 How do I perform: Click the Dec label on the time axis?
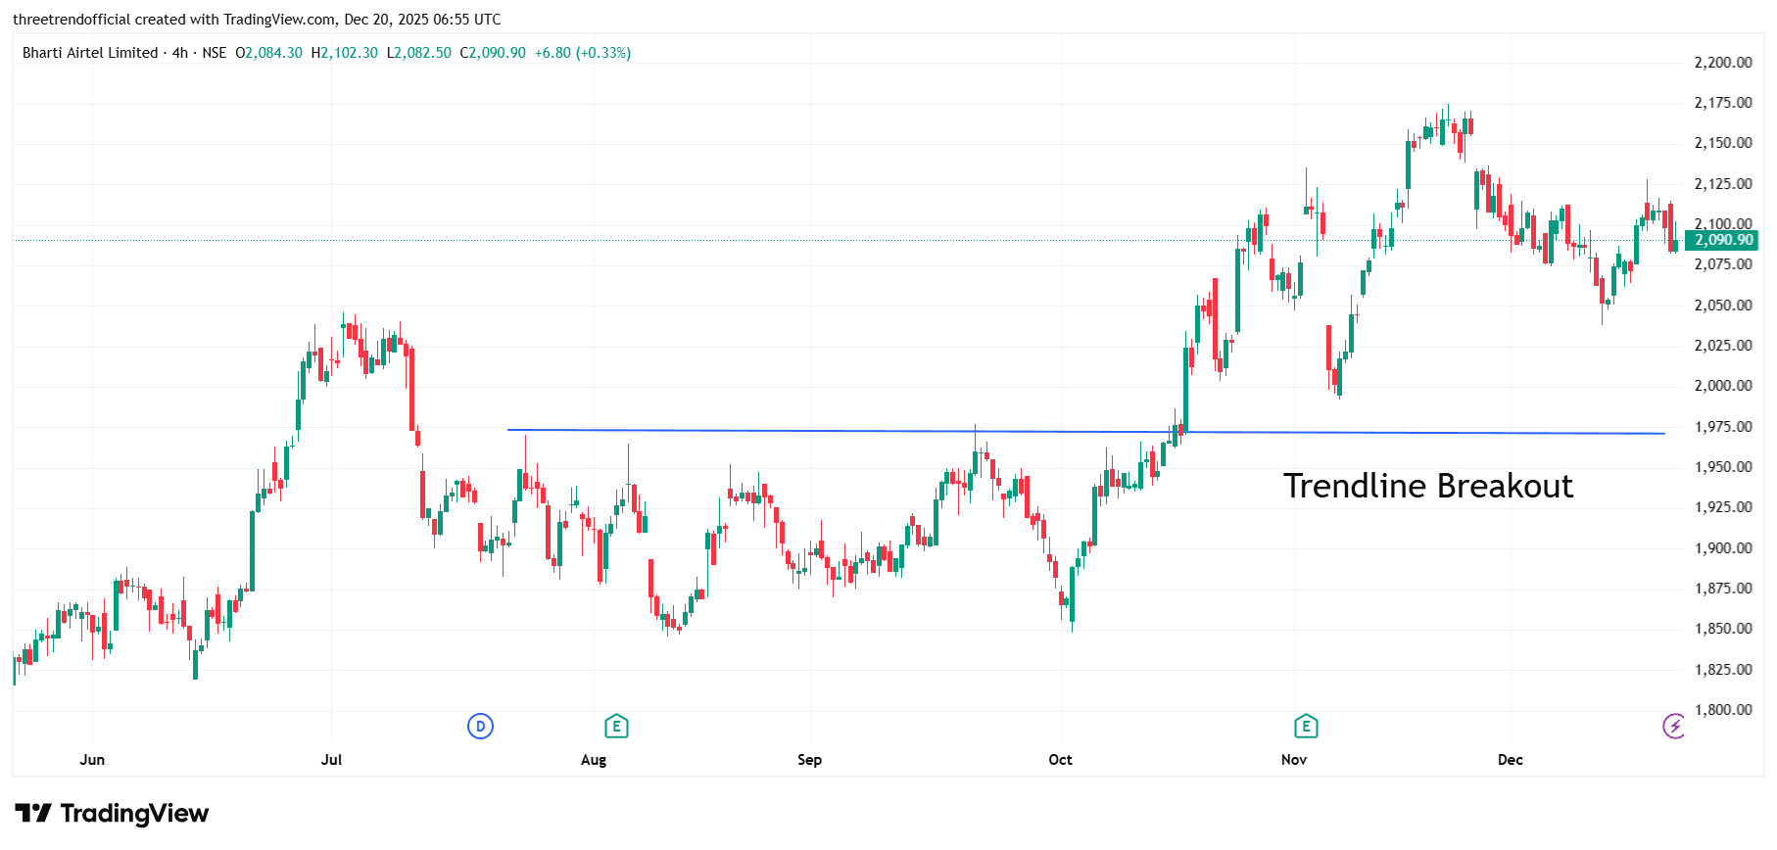pos(1511,760)
